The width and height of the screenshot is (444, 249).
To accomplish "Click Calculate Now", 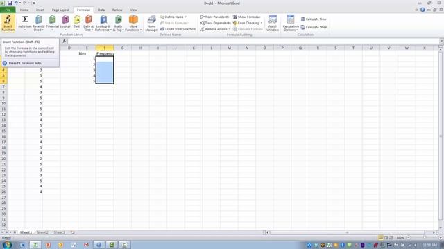I will 314,19.
